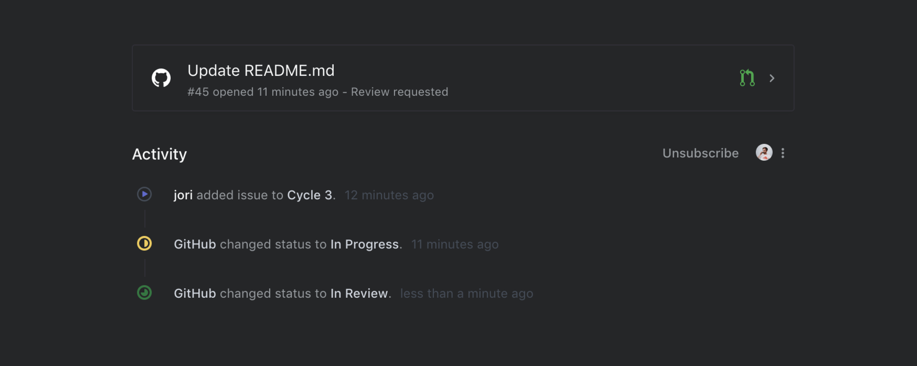Click the GitHub logo on the pull request card
This screenshot has height=366, width=917.
pyautogui.click(x=161, y=78)
